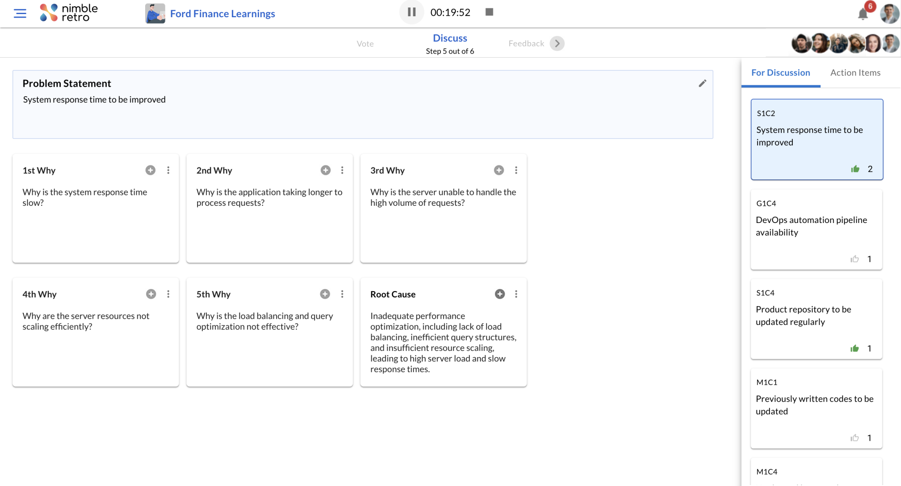Toggle the thumbs-up vote on S1C2 card
The width and height of the screenshot is (901, 486).
tap(855, 169)
